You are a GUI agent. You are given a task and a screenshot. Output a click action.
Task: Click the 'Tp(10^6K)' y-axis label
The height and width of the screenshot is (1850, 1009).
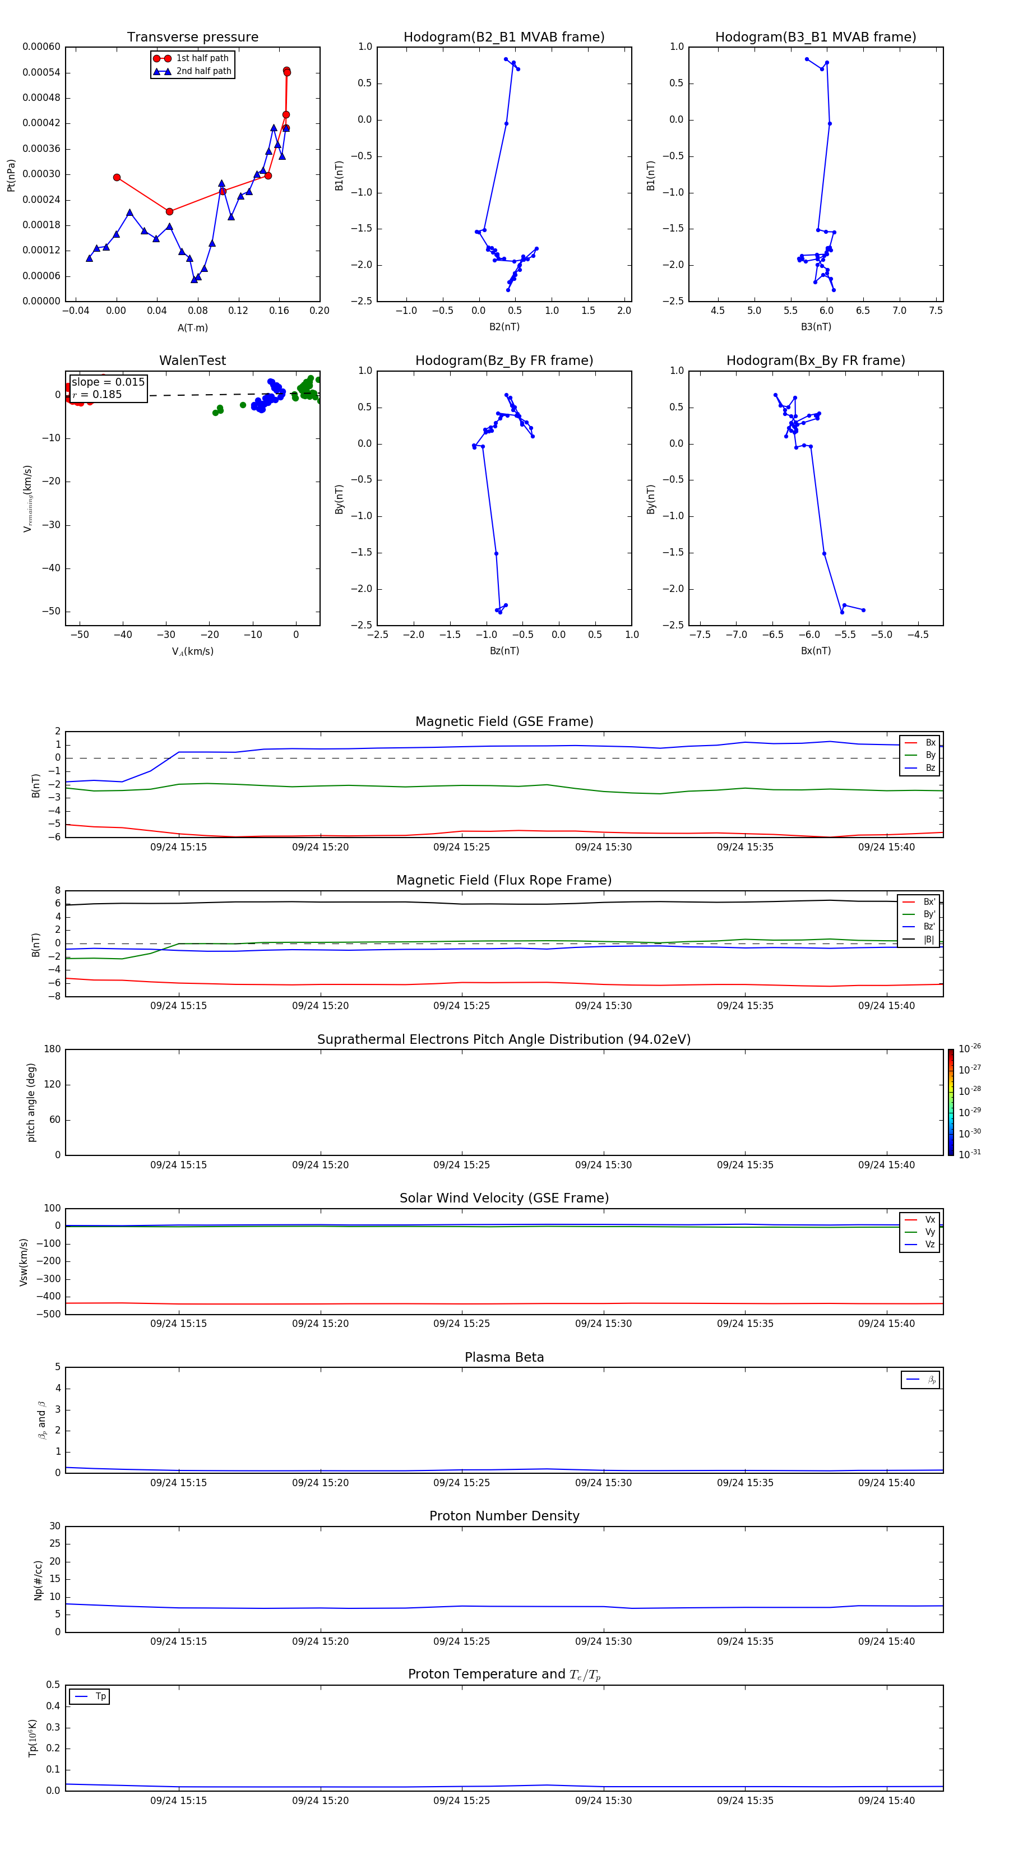tap(33, 1738)
